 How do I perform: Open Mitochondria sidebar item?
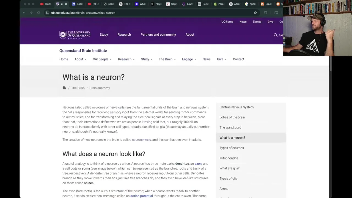[251, 158]
